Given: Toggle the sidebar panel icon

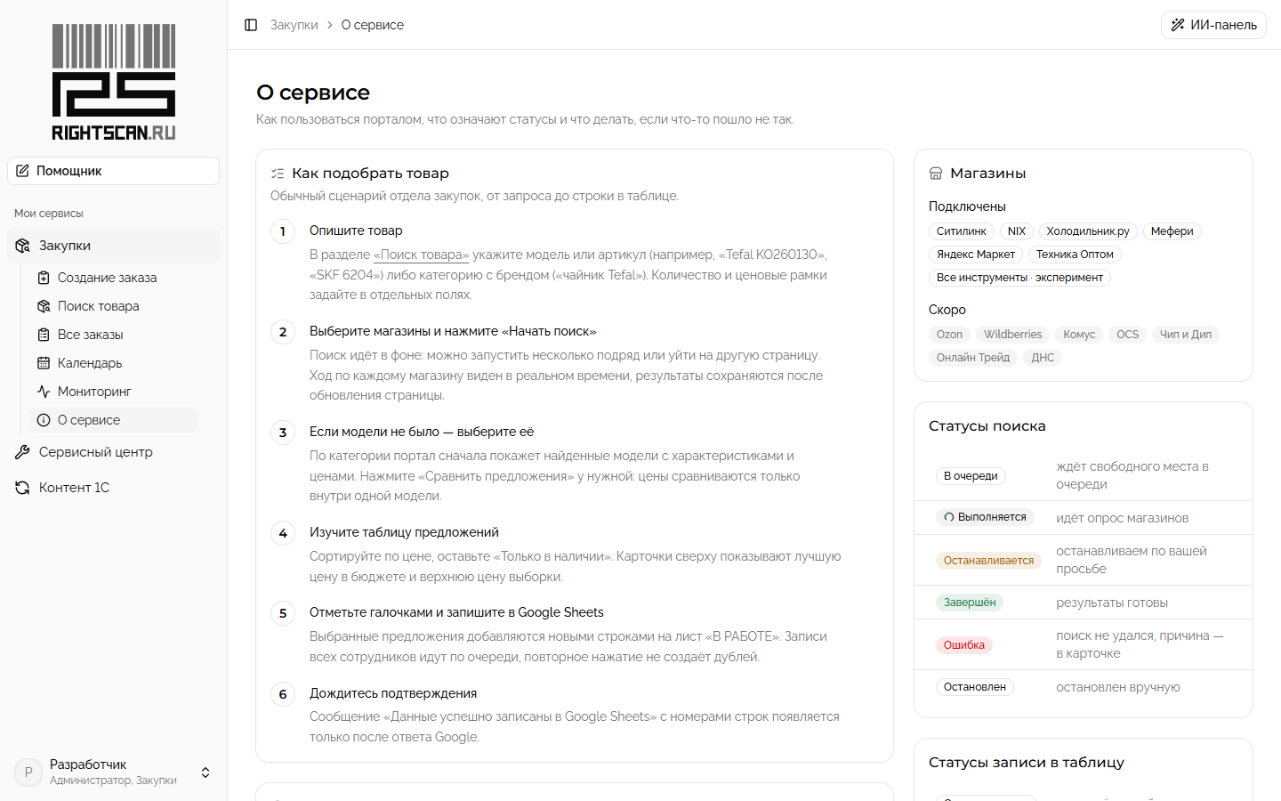Looking at the screenshot, I should pyautogui.click(x=251, y=25).
